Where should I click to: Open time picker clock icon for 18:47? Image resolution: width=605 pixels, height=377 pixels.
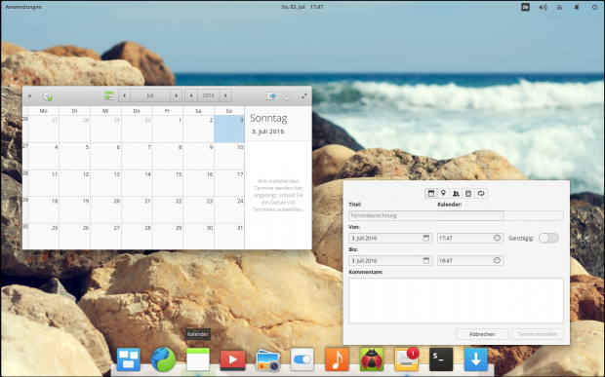pyautogui.click(x=497, y=260)
